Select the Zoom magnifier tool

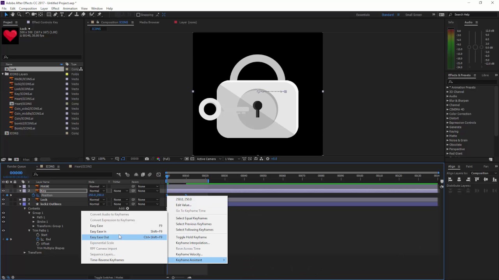(19, 14)
